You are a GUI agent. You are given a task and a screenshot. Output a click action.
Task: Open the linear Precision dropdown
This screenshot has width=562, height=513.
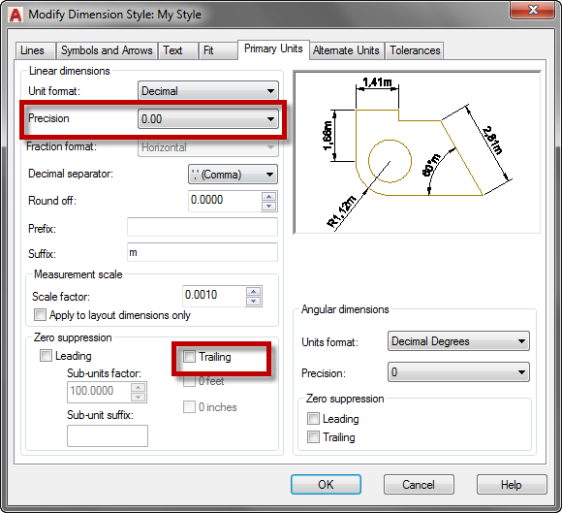208,118
